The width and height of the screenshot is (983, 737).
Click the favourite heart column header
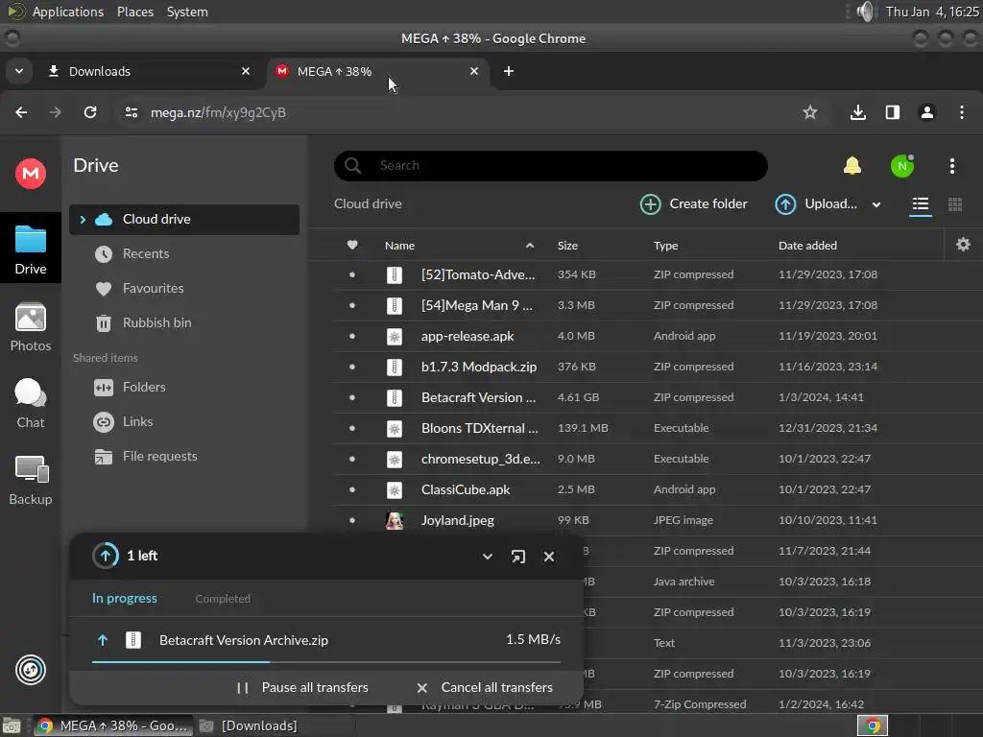coord(352,245)
